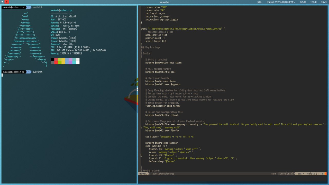329x185 pixels.
Task: Click the 'bindsym $mod+Shift+c reload' line
Action: tap(162, 115)
